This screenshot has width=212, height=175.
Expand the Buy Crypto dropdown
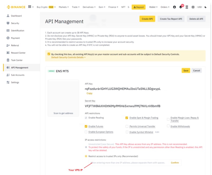point(46,7)
